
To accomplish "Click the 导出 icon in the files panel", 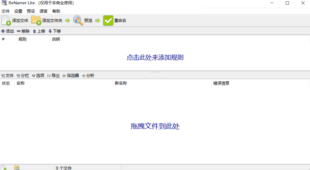I will (49, 75).
